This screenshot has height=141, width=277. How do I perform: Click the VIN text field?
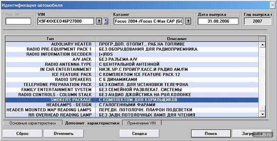coord(66,21)
